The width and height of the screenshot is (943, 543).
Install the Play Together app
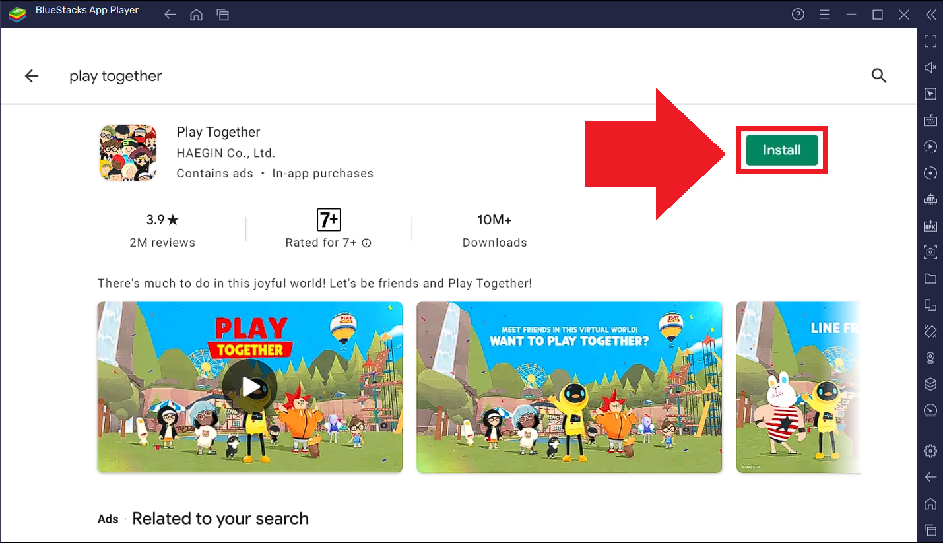[x=781, y=150]
